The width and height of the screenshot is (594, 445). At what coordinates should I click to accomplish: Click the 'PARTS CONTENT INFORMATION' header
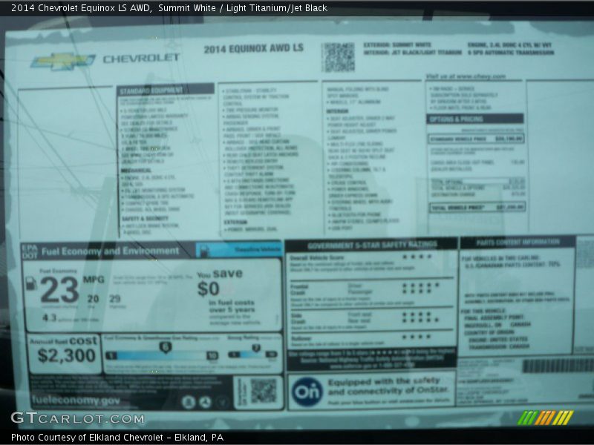(x=518, y=243)
